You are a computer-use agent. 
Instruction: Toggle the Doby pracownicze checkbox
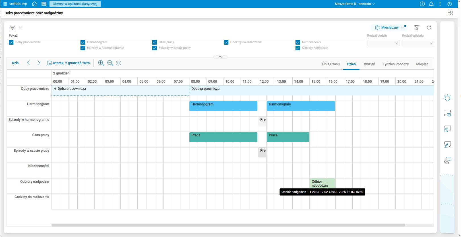point(11,42)
